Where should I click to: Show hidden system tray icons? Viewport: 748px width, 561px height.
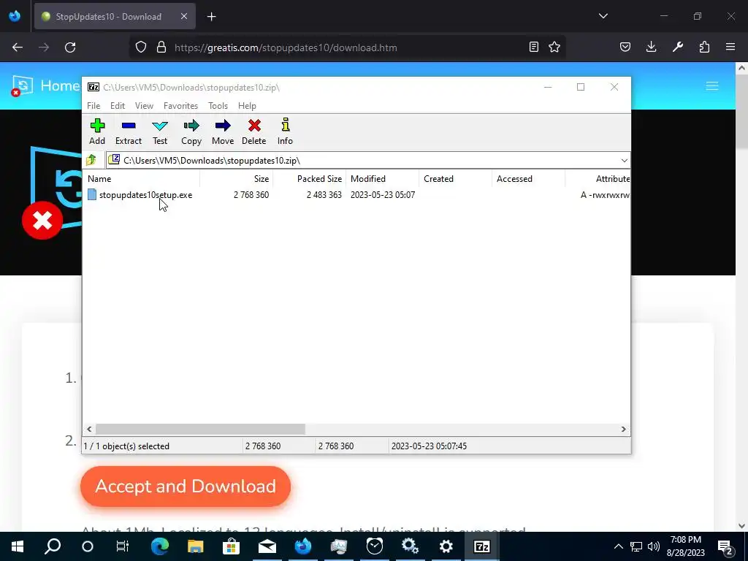click(618, 546)
